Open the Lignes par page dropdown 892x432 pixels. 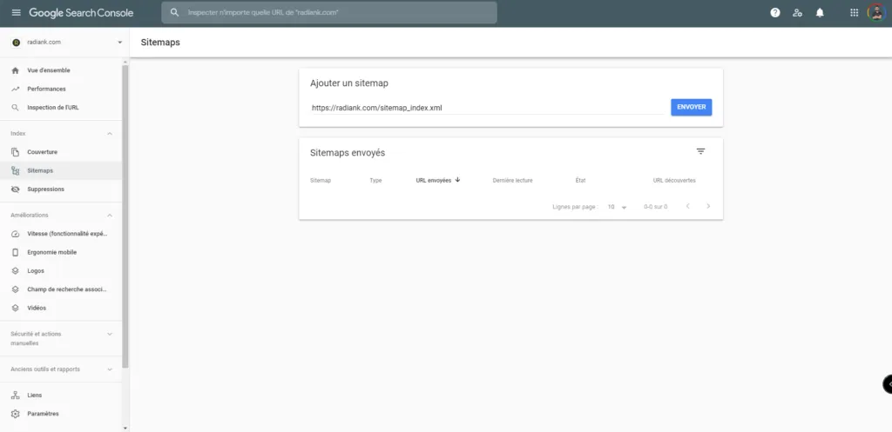617,207
